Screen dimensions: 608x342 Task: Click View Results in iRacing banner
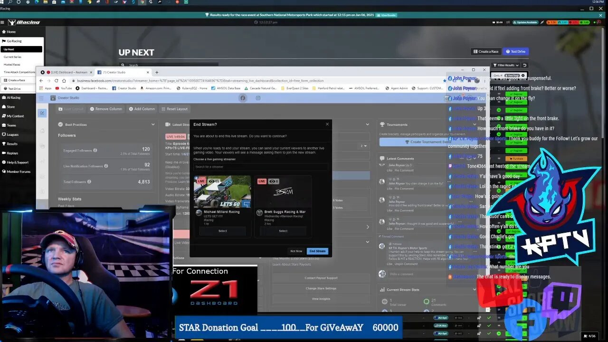tap(387, 15)
